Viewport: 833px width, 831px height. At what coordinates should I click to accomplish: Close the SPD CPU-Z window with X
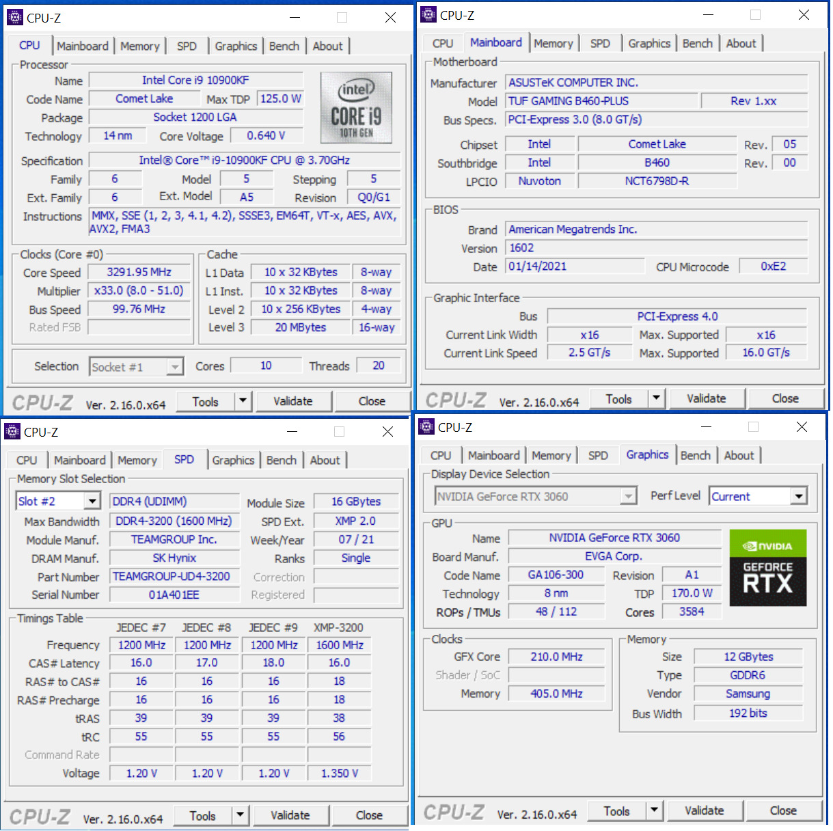388,432
